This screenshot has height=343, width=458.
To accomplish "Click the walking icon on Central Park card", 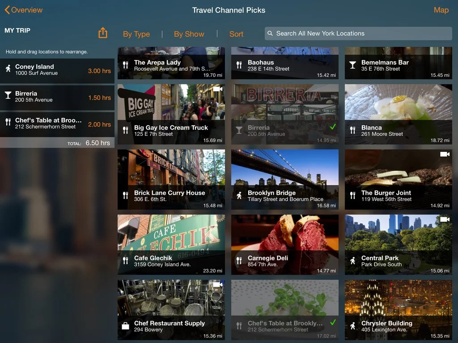I will click(353, 261).
